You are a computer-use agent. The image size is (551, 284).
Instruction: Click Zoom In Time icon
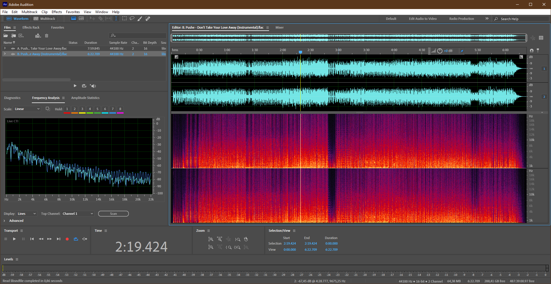click(x=219, y=239)
